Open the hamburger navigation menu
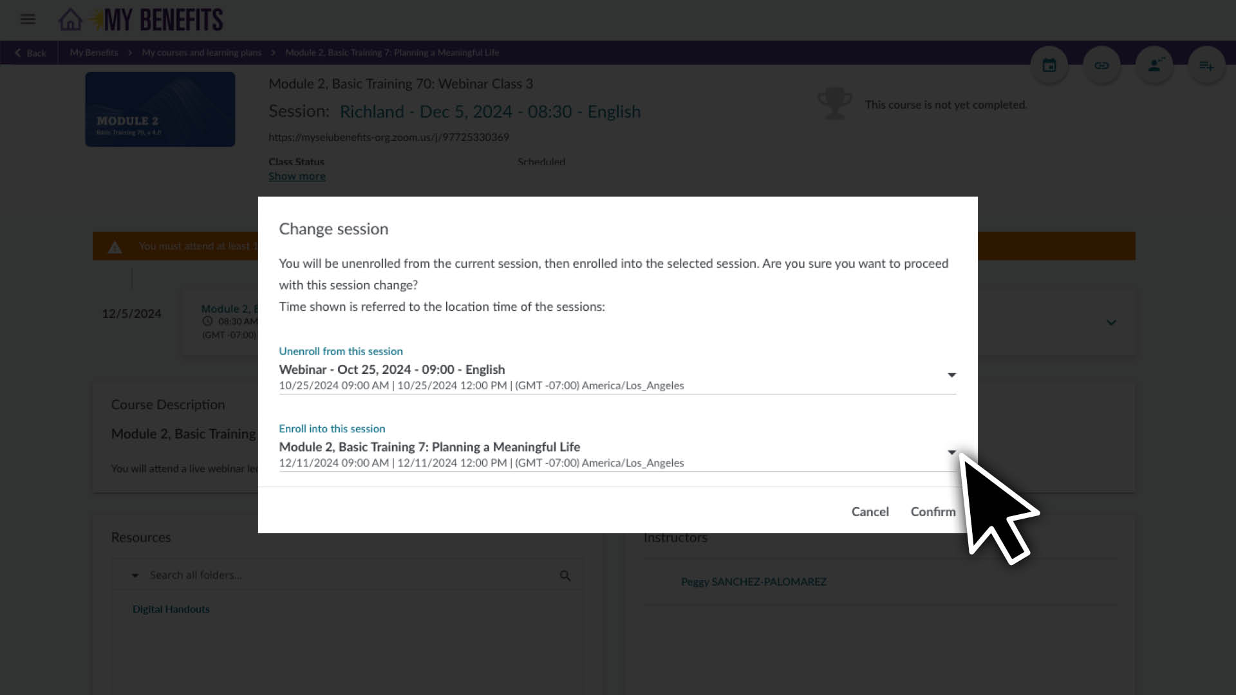 28,19
